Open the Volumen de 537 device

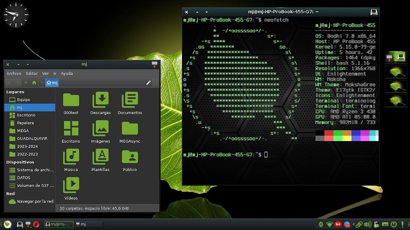[x=30, y=185]
